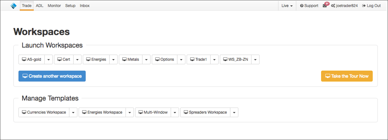Image resolution: width=388 pixels, height=140 pixels.
Task: Expand the dropdown arrow next to Metals
Action: tap(146, 59)
